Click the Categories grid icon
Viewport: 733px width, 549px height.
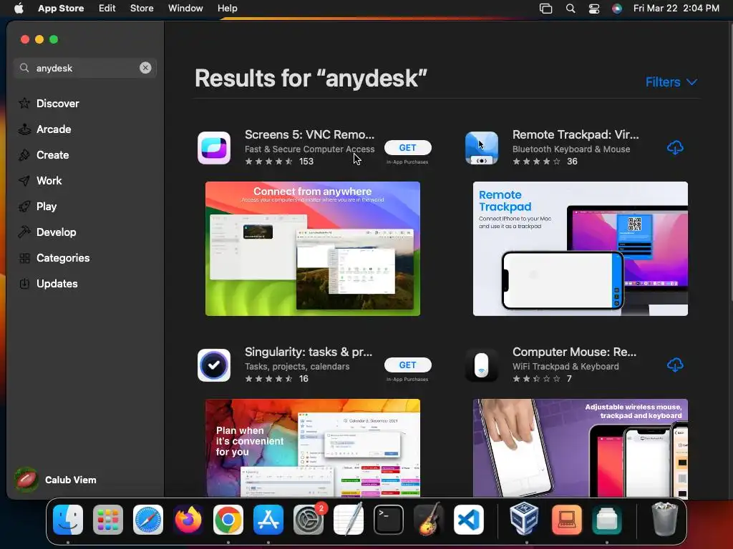24,257
